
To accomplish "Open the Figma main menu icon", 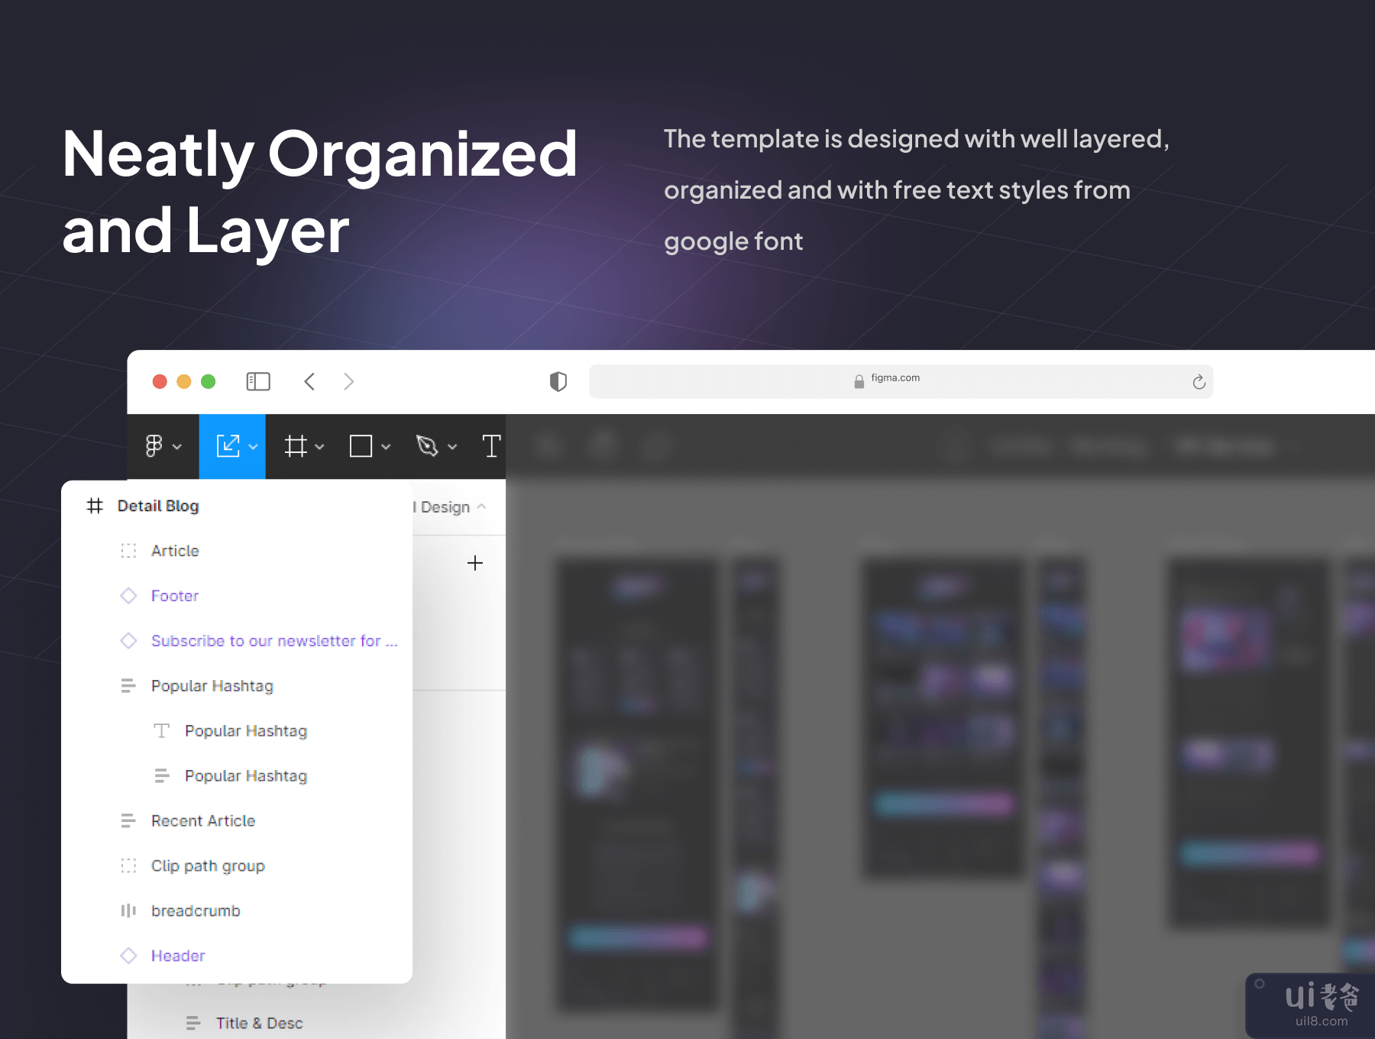I will click(x=154, y=446).
